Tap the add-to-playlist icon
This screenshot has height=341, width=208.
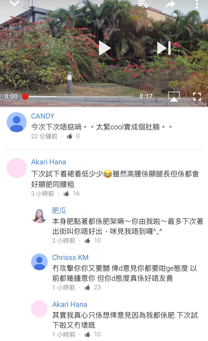point(144,4)
